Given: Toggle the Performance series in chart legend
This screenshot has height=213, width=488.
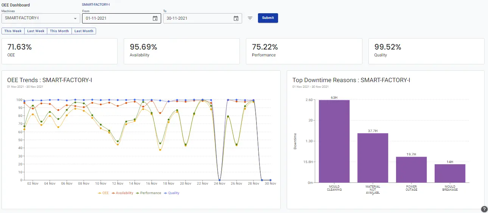Looking at the screenshot, I should click(x=148, y=193).
